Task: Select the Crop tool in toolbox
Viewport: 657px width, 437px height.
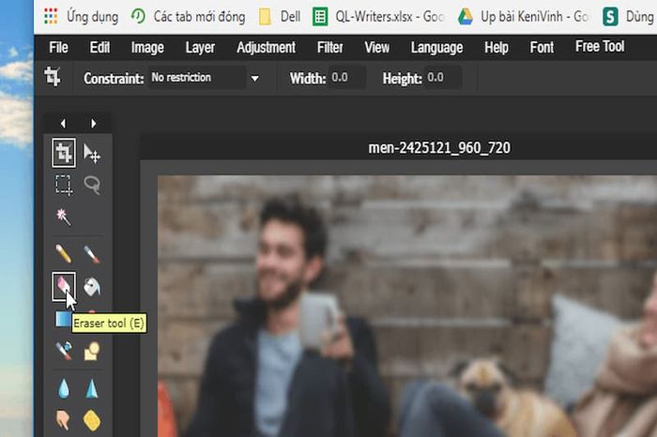Action: click(64, 153)
